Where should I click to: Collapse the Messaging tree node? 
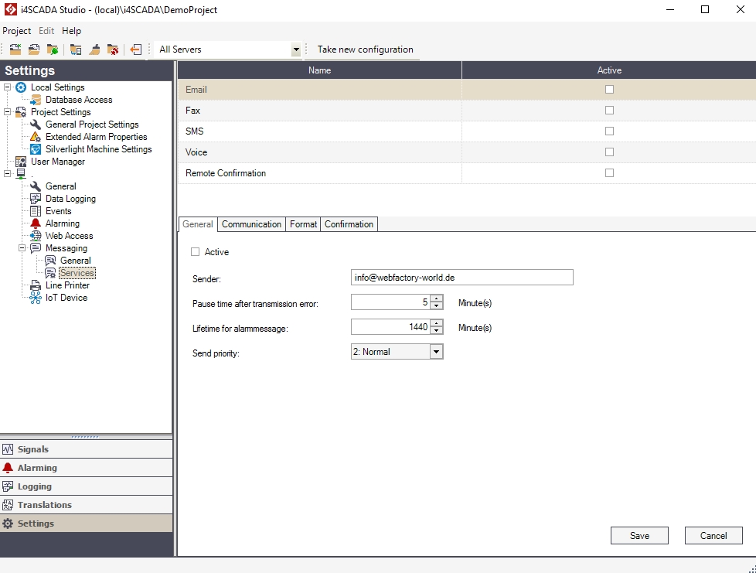22,248
